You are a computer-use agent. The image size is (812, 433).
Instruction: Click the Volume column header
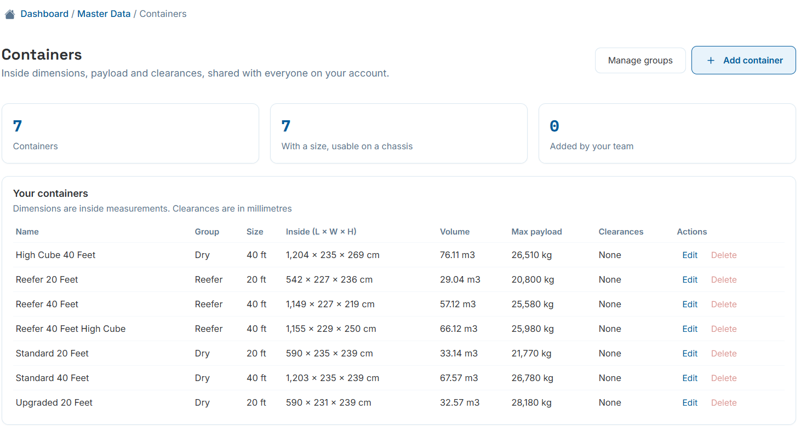point(455,232)
